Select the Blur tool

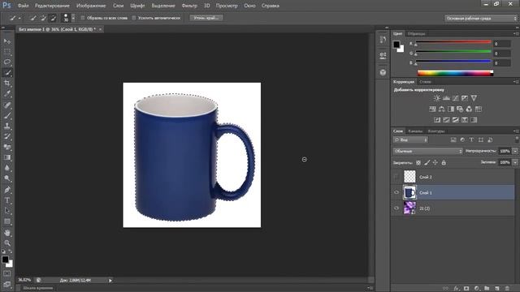[7, 168]
